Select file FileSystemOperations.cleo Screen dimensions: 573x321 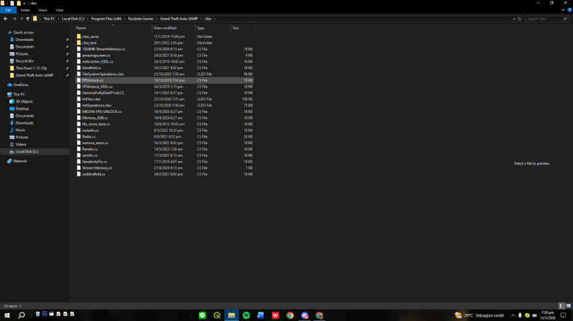click(164, 74)
